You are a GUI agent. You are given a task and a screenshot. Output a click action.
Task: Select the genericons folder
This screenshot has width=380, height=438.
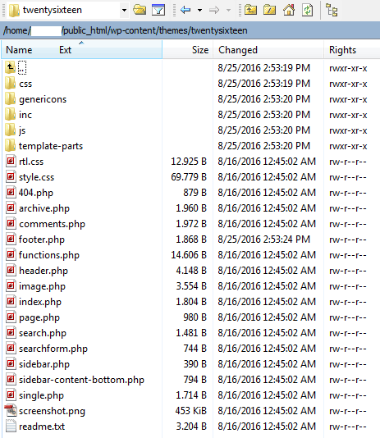pos(43,99)
